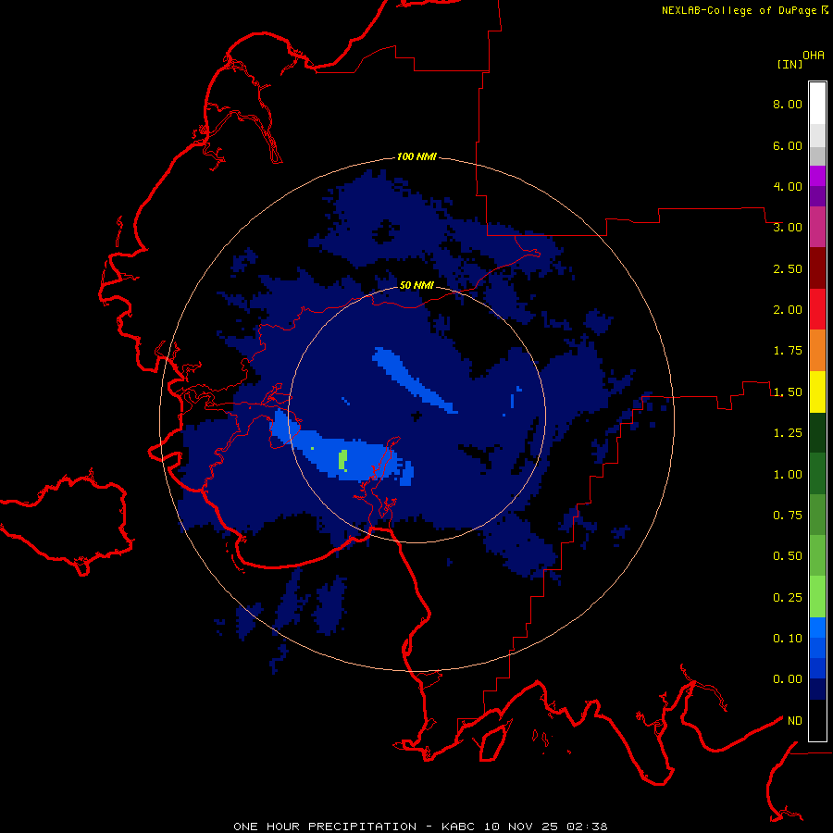The width and height of the screenshot is (833, 833).
Task: Click the 1.25 legend value
Action: click(788, 433)
